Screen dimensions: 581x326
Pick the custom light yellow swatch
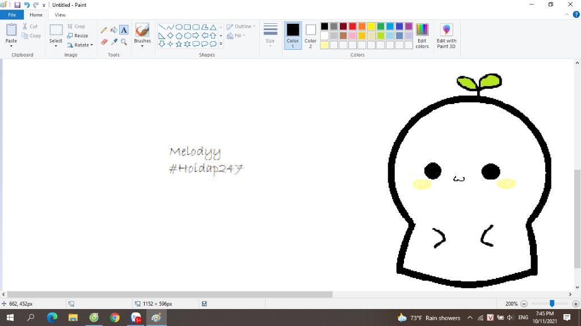[324, 45]
